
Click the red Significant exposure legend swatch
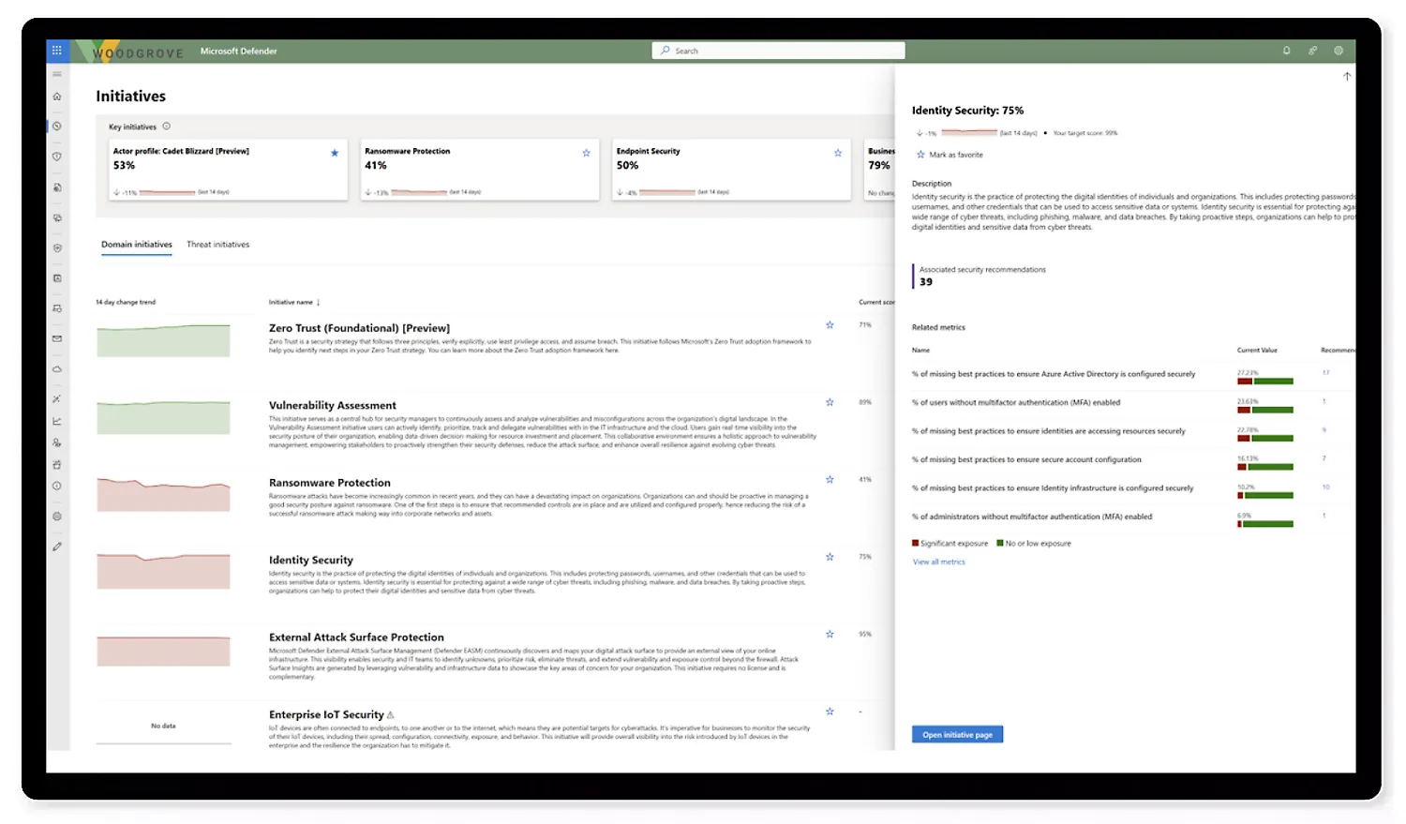(x=916, y=543)
